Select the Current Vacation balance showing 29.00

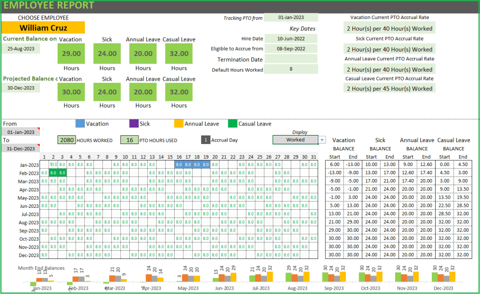(x=71, y=54)
